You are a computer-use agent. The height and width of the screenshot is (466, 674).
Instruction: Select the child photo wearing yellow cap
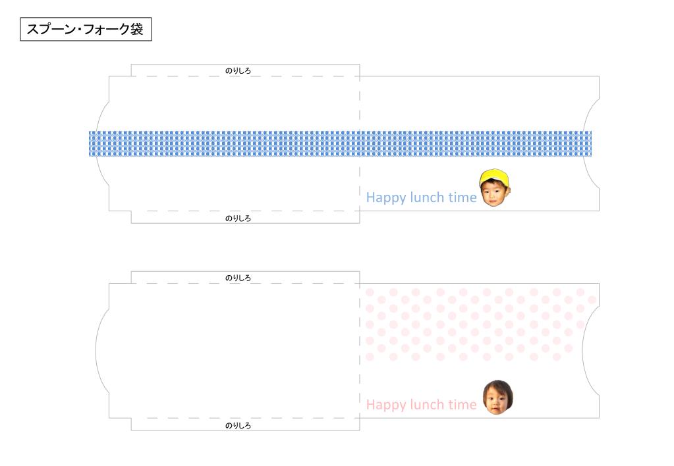pyautogui.click(x=495, y=188)
